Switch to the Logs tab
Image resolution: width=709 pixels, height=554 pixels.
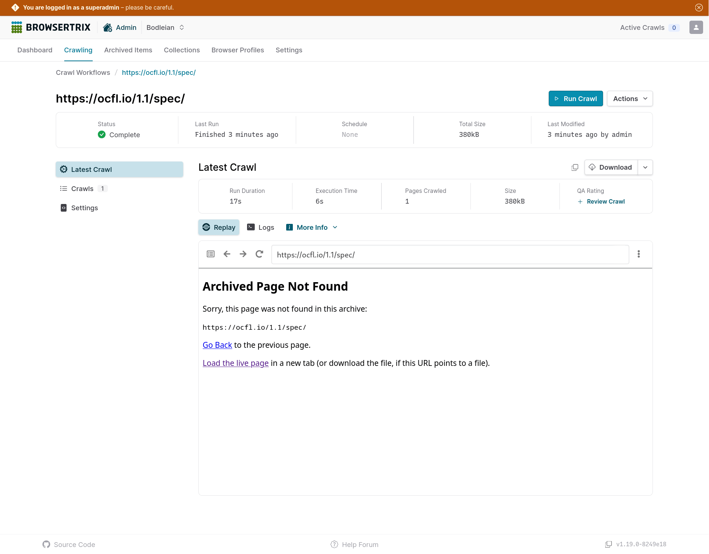coord(261,228)
